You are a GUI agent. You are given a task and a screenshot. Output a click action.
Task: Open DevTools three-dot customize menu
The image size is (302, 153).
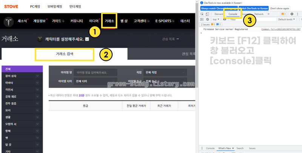[298, 14]
